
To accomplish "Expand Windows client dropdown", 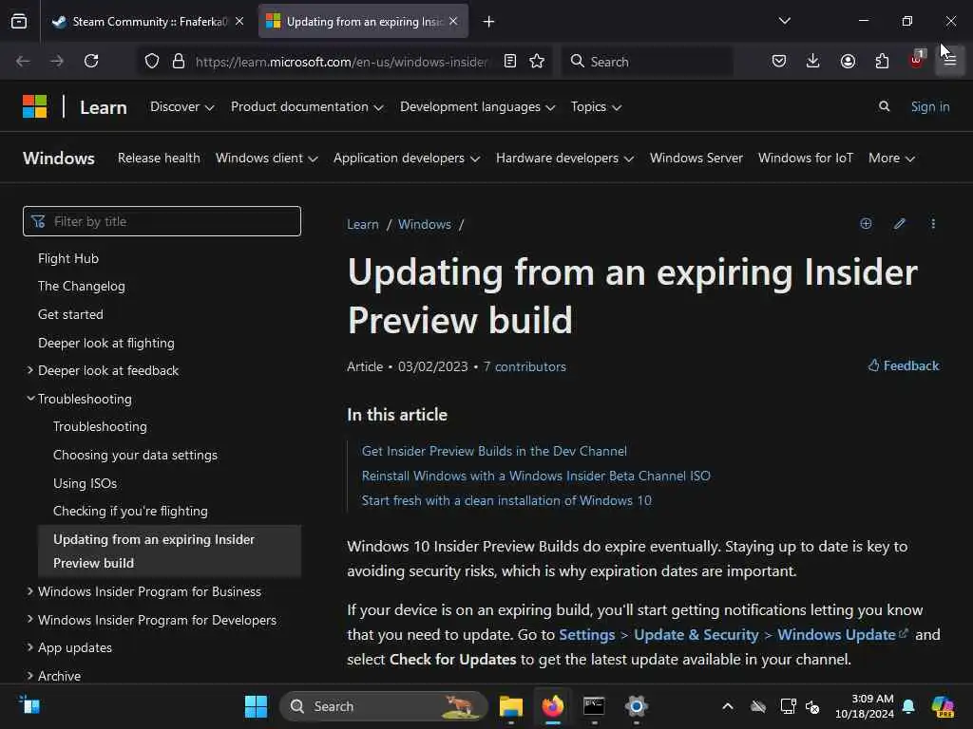I will [x=267, y=159].
